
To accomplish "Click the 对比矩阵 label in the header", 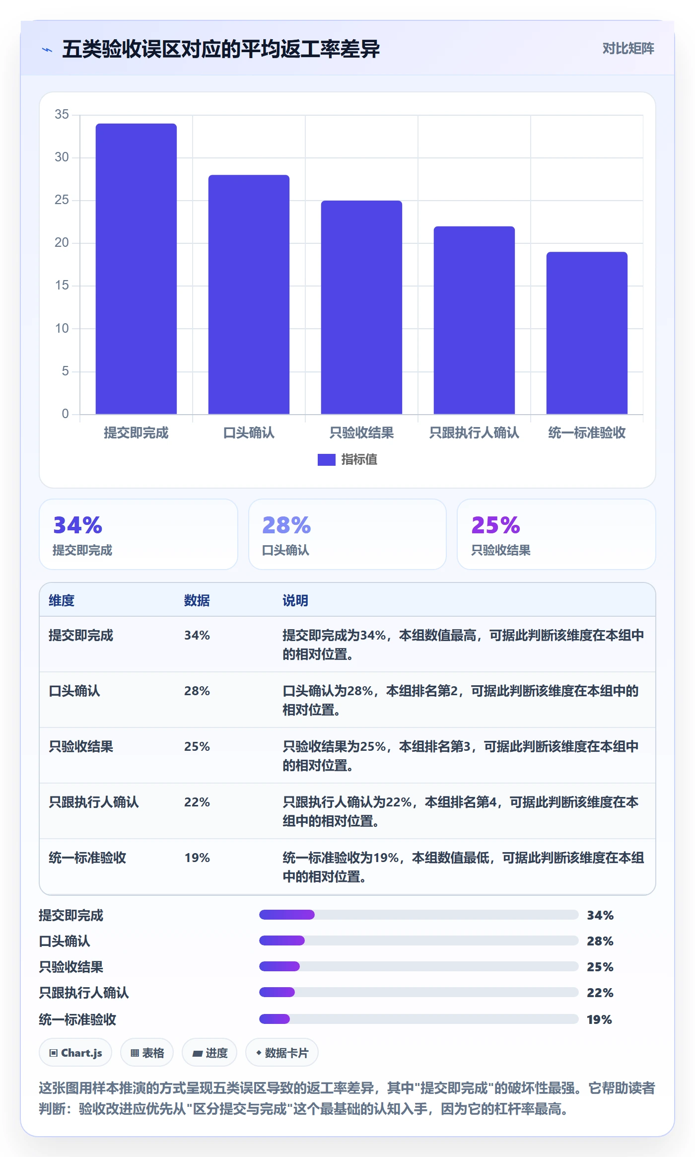I will tap(628, 49).
